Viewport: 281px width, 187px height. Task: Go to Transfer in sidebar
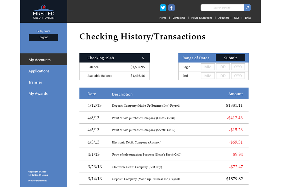pos(35,82)
